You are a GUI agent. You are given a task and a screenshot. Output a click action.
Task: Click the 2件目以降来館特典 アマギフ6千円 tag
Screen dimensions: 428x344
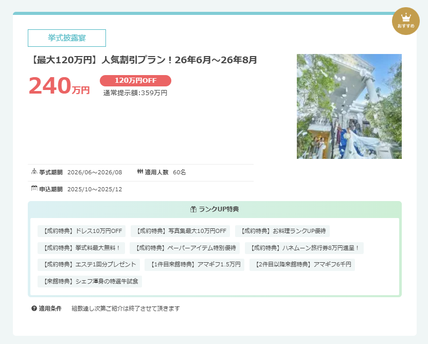[x=302, y=265]
